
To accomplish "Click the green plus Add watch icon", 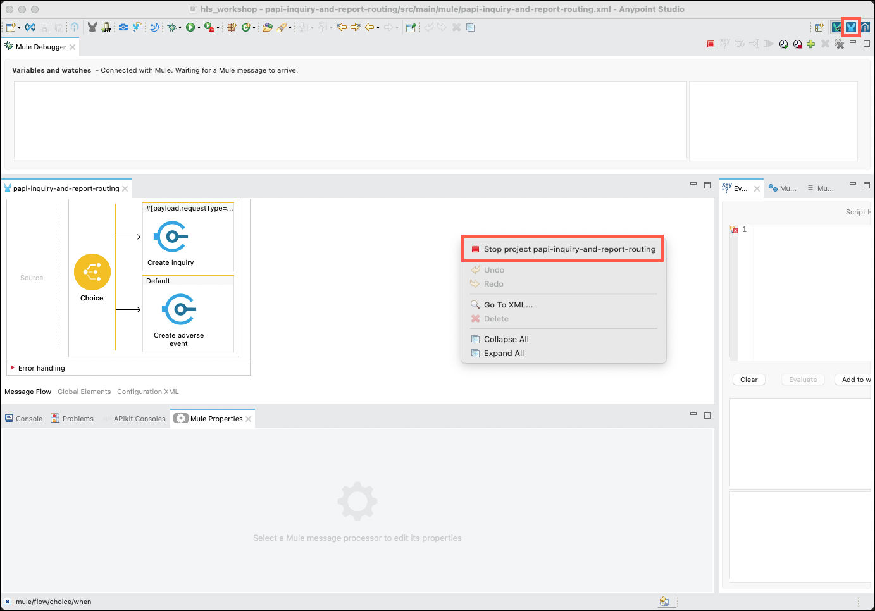I will pos(810,44).
